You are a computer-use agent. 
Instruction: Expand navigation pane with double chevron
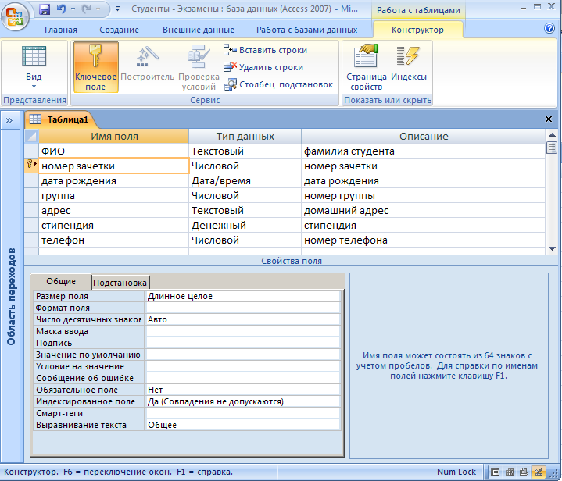[x=9, y=121]
